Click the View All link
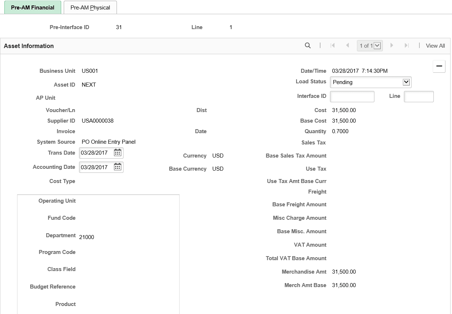 pyautogui.click(x=435, y=45)
